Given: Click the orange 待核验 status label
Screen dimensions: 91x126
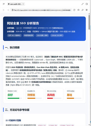Looking at the screenshot, I should (x=31, y=95).
